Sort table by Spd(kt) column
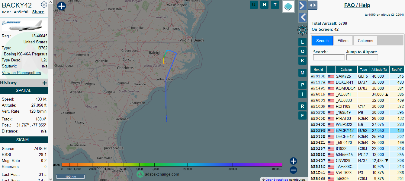This screenshot has height=181, width=405. pyautogui.click(x=397, y=70)
